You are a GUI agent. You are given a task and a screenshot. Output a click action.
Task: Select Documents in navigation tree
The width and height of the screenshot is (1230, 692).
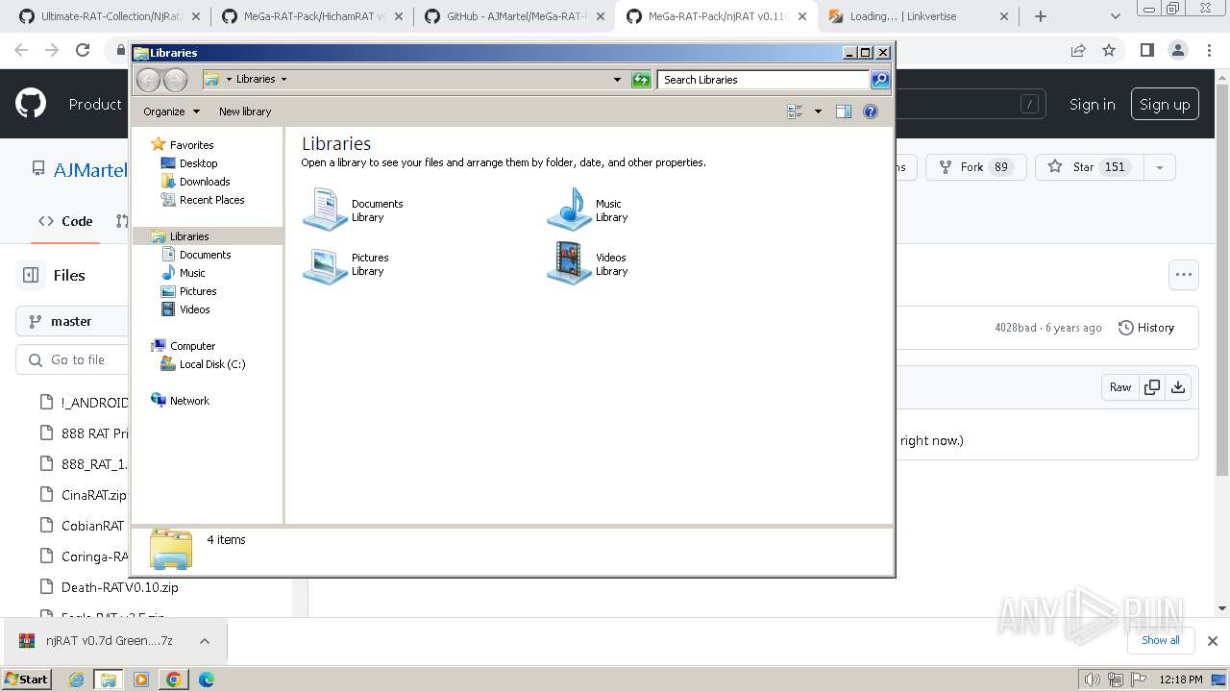point(205,255)
